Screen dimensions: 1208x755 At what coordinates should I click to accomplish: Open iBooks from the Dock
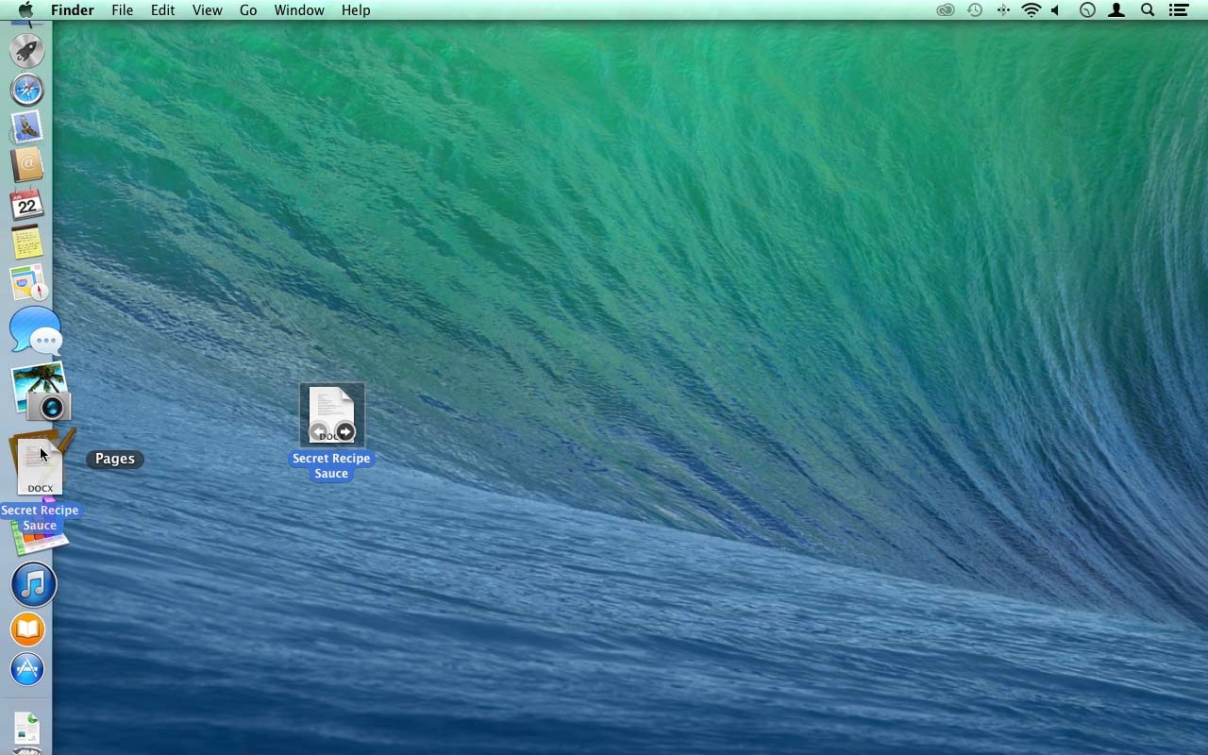(x=26, y=629)
